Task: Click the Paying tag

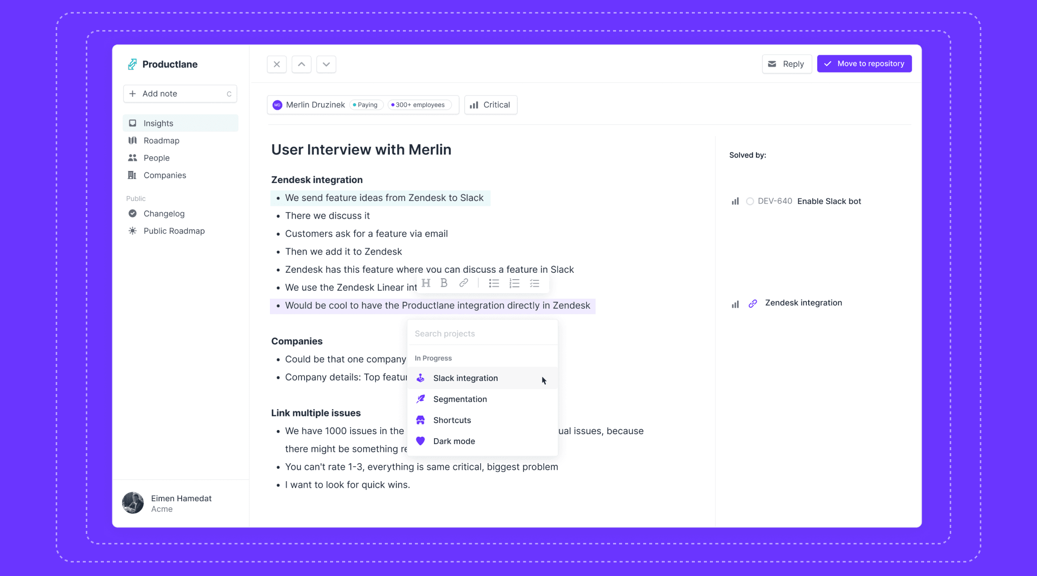Action: (x=366, y=105)
